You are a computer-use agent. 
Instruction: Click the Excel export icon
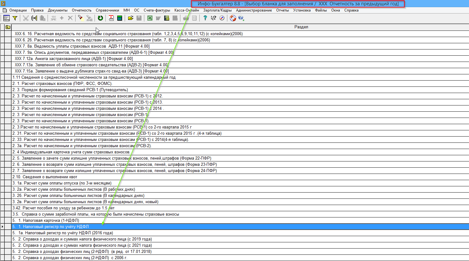pyautogui.click(x=150, y=18)
